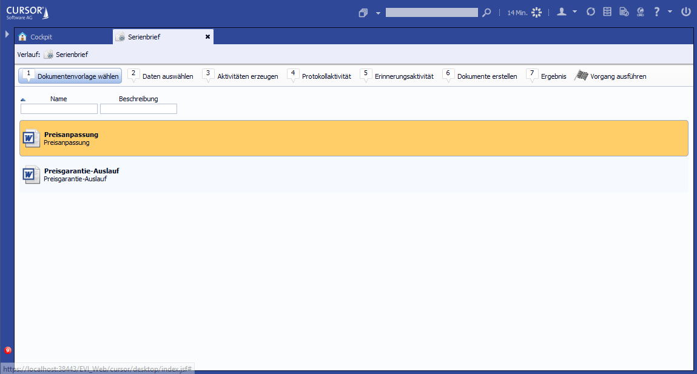Select the Preisanpassung template row
Image resolution: width=697 pixels, height=374 pixels.
[354, 138]
